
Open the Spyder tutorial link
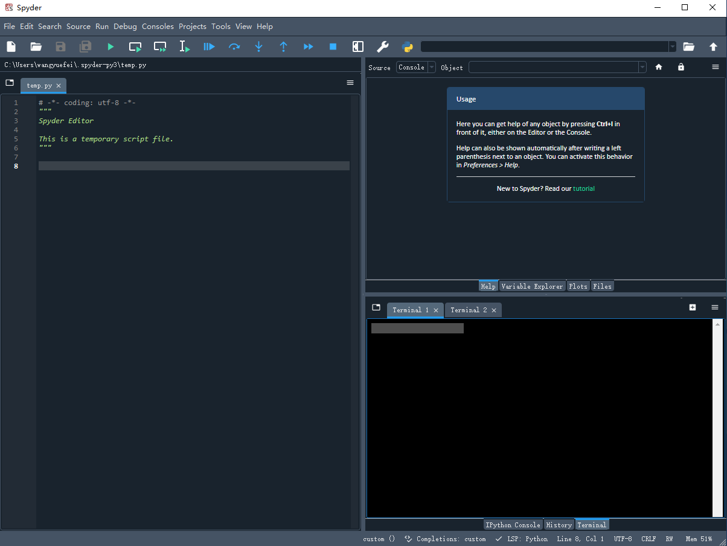583,188
